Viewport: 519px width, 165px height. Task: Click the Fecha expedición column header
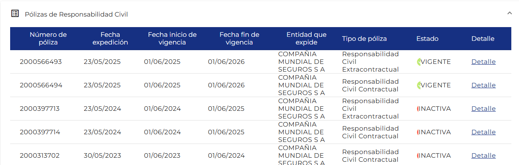click(x=110, y=38)
